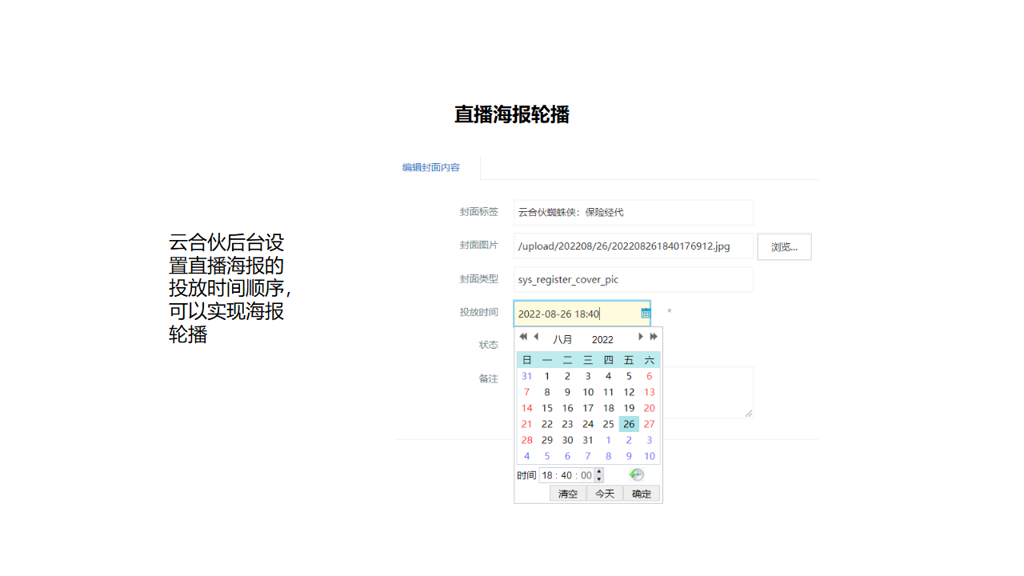Click the hour value 18 in time box
The image size is (1024, 576).
coord(547,475)
